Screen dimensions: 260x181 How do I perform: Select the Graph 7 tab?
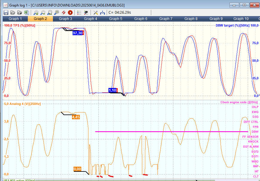click(166, 19)
